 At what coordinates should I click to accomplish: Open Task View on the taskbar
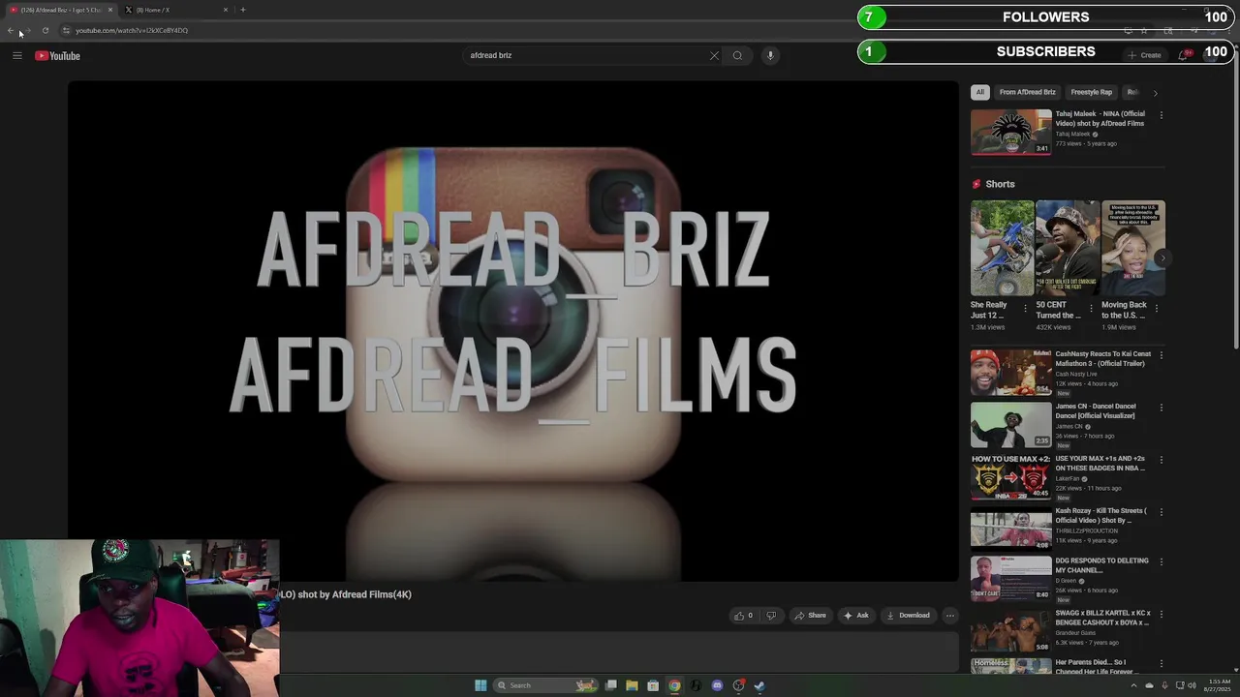click(x=611, y=685)
